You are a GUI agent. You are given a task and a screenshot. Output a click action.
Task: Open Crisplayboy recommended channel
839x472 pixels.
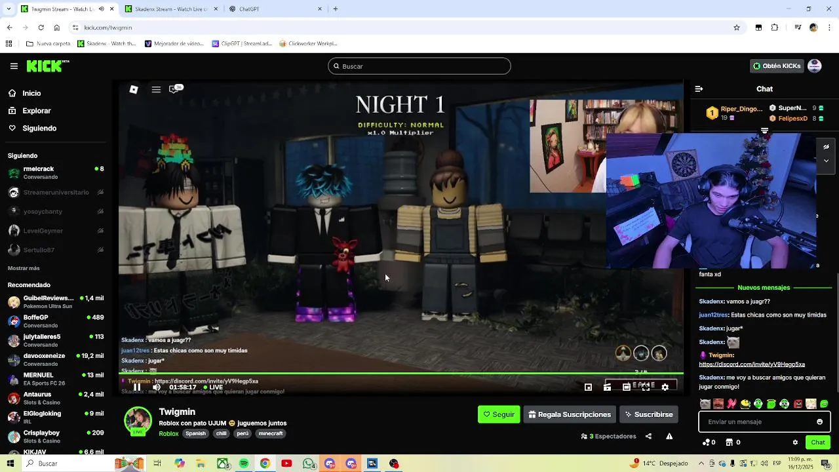(56, 436)
